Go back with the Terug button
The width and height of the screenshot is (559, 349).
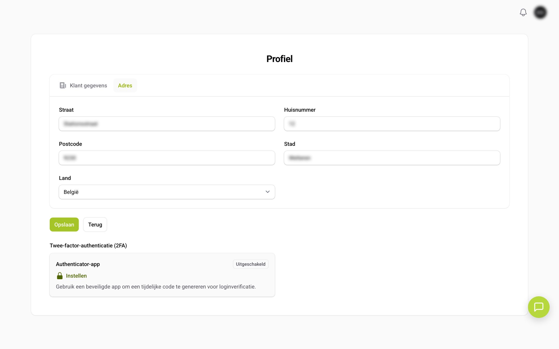click(95, 224)
